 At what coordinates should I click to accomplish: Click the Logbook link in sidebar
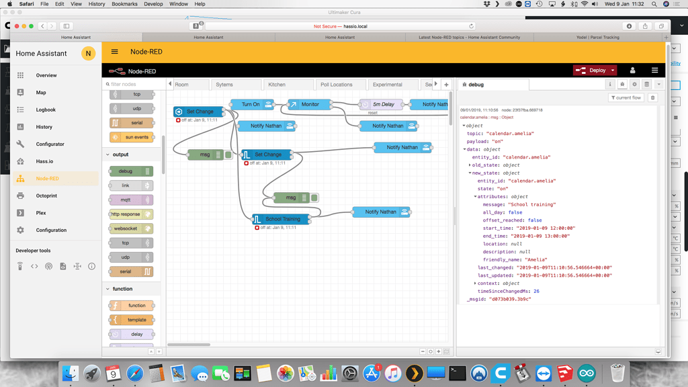click(46, 110)
